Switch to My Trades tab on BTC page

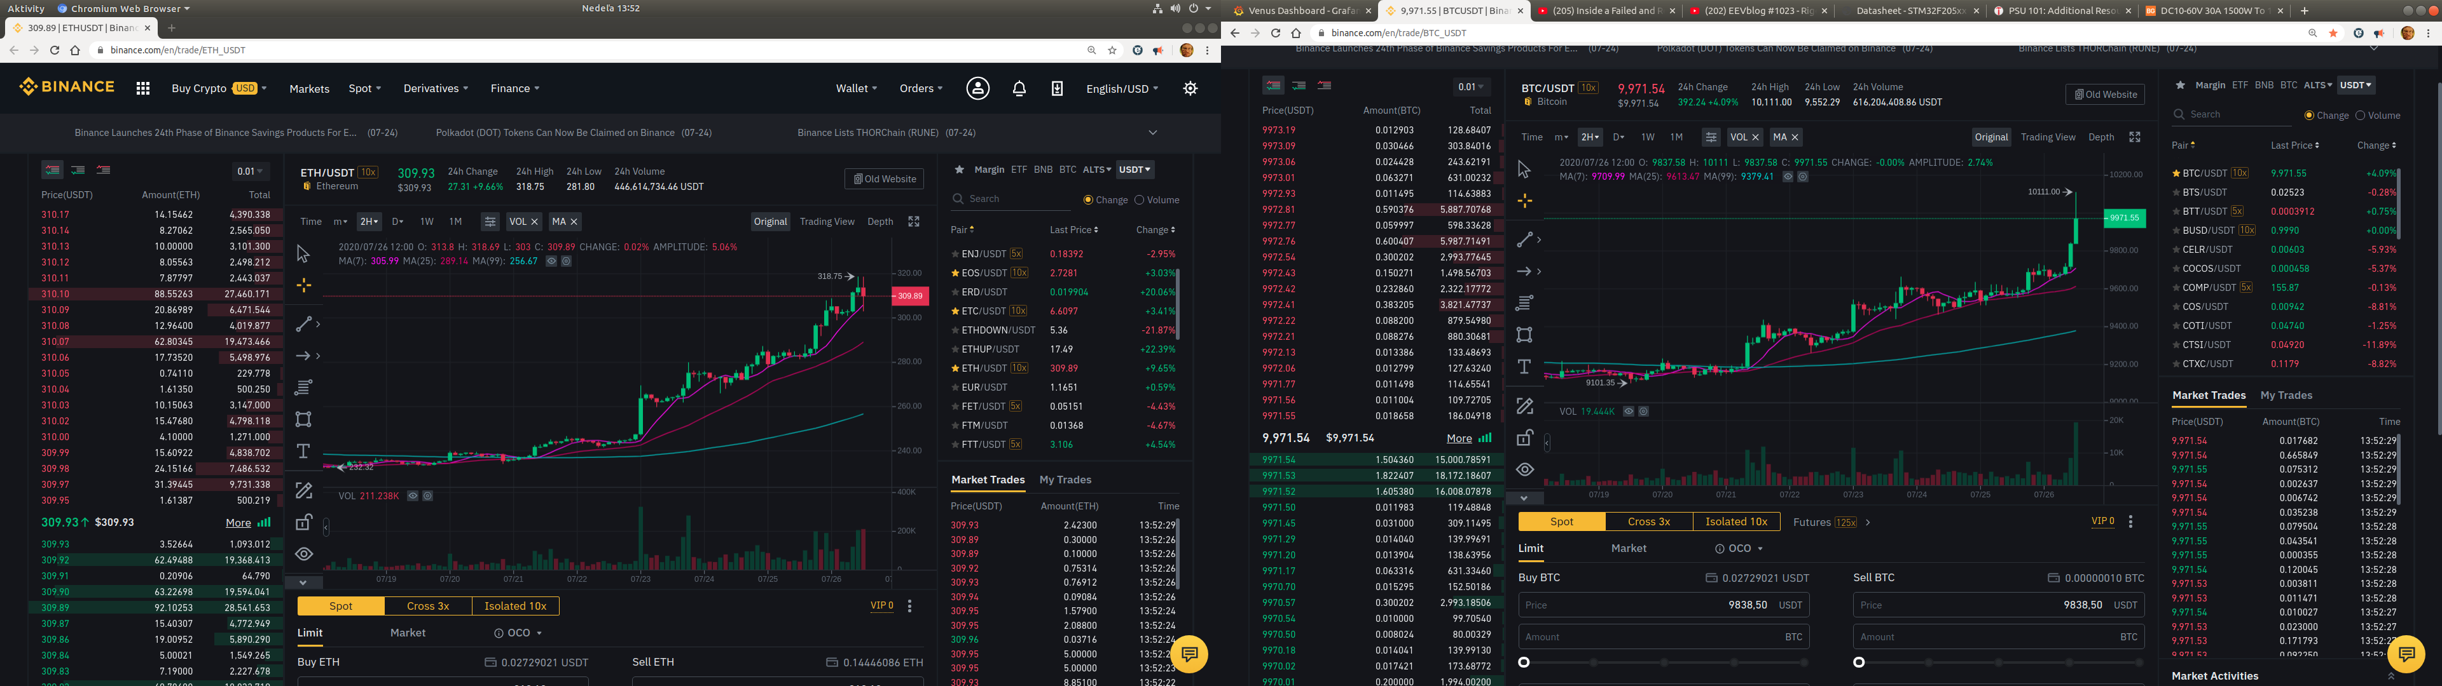tap(2286, 395)
